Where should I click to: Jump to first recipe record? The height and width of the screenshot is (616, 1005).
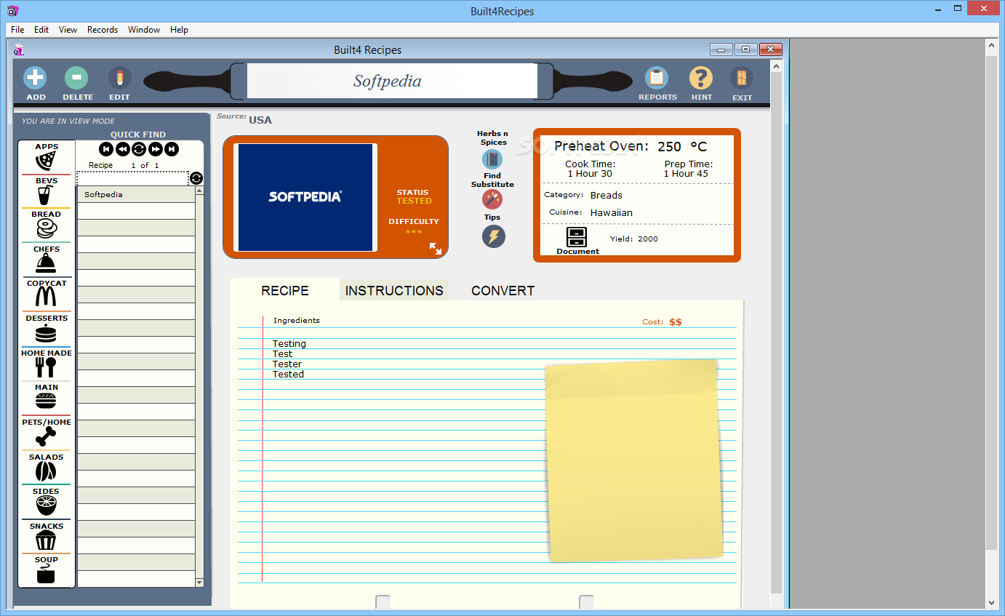click(x=106, y=149)
